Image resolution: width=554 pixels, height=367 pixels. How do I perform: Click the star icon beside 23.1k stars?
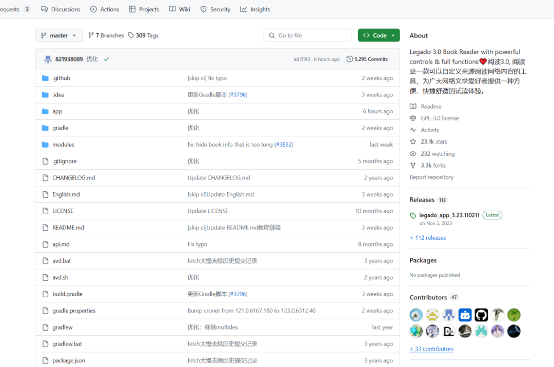412,141
